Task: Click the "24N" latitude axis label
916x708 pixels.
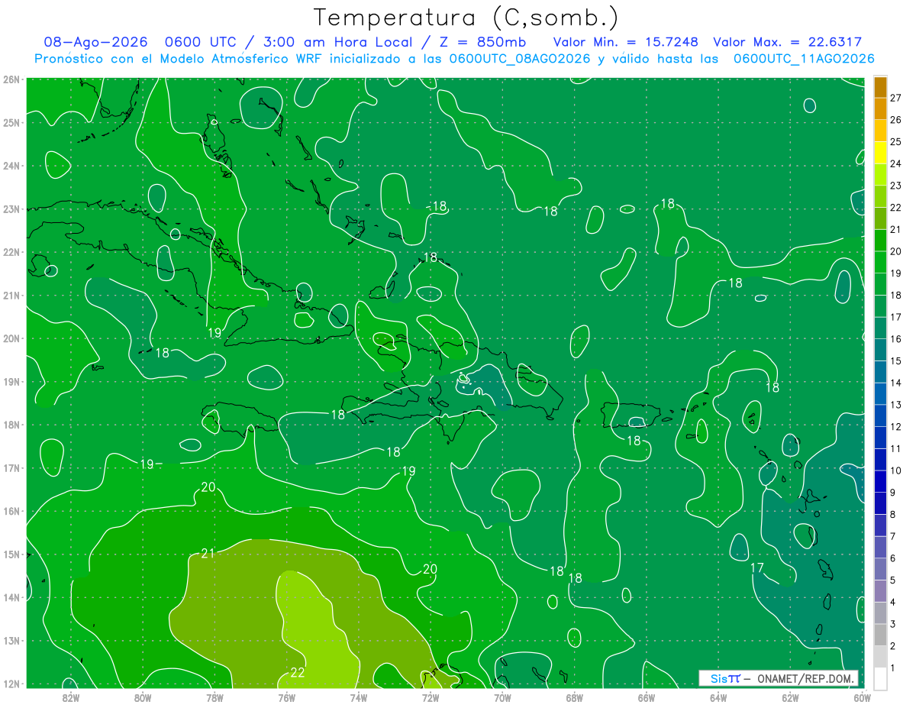Action: coord(11,166)
